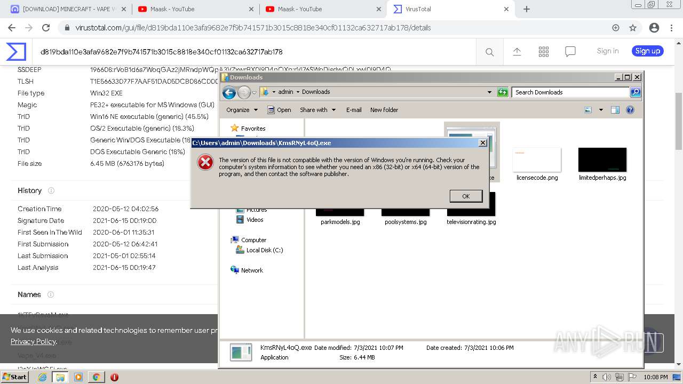683x384 pixels.
Task: Click the info icon beside History
Action: click(51, 190)
